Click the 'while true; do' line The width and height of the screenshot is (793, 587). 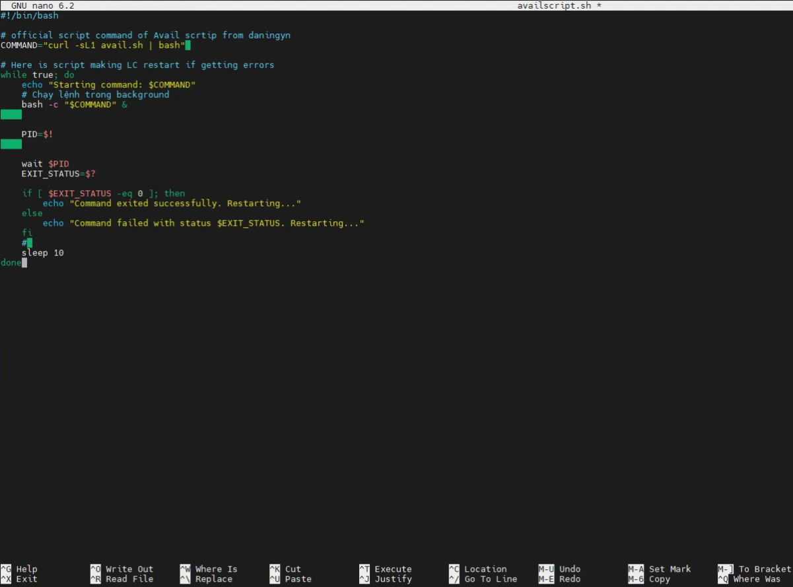[x=38, y=75]
